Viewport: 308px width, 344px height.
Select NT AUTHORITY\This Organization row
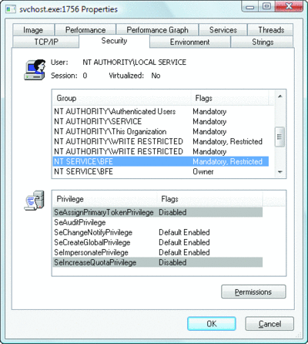coord(161,131)
